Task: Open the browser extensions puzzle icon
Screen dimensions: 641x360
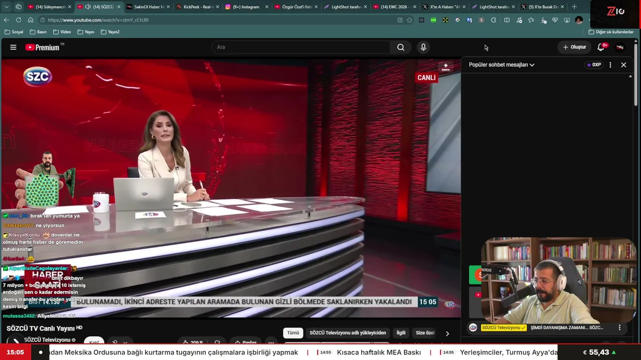Action: click(x=494, y=20)
